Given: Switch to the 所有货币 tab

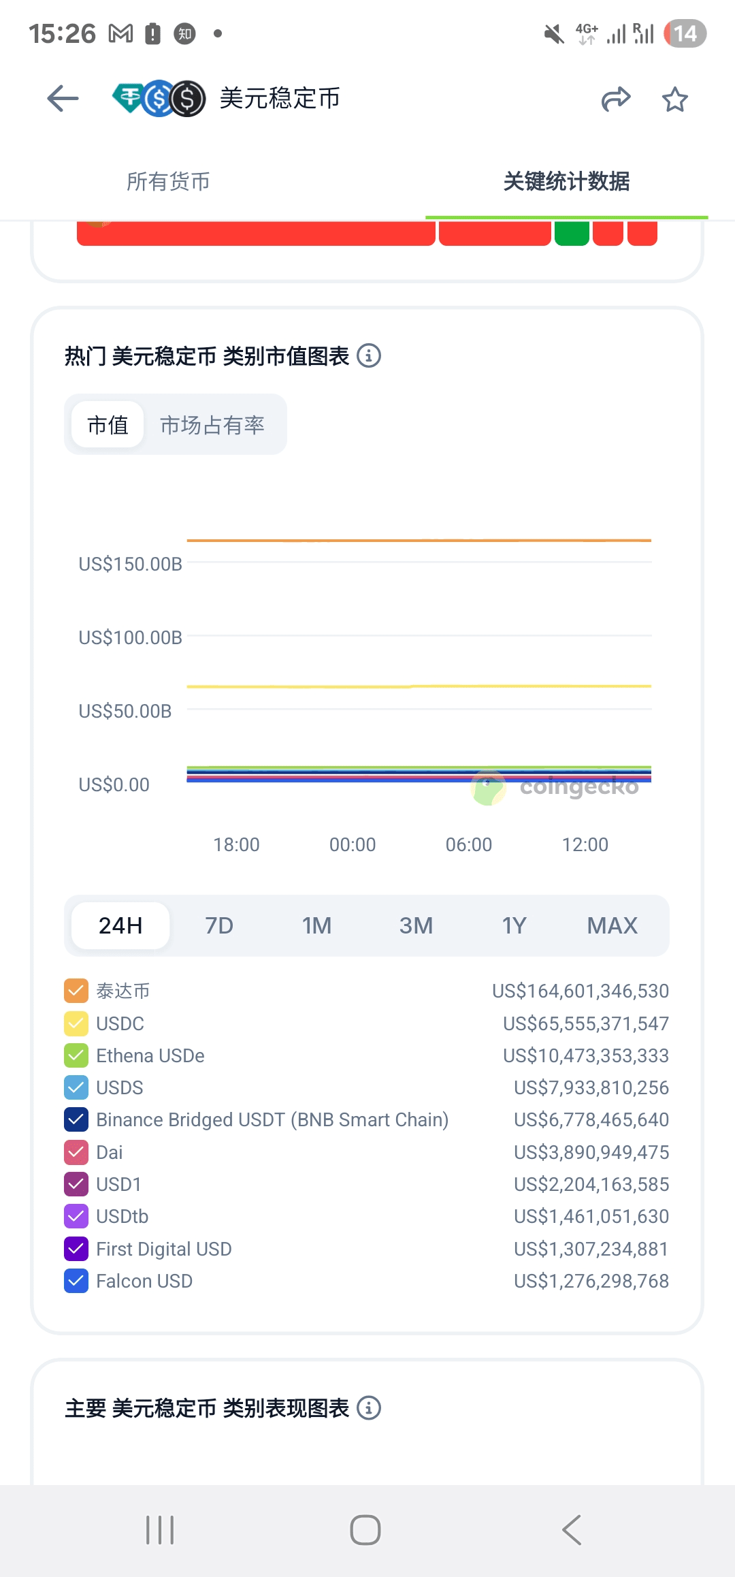Looking at the screenshot, I should (168, 181).
